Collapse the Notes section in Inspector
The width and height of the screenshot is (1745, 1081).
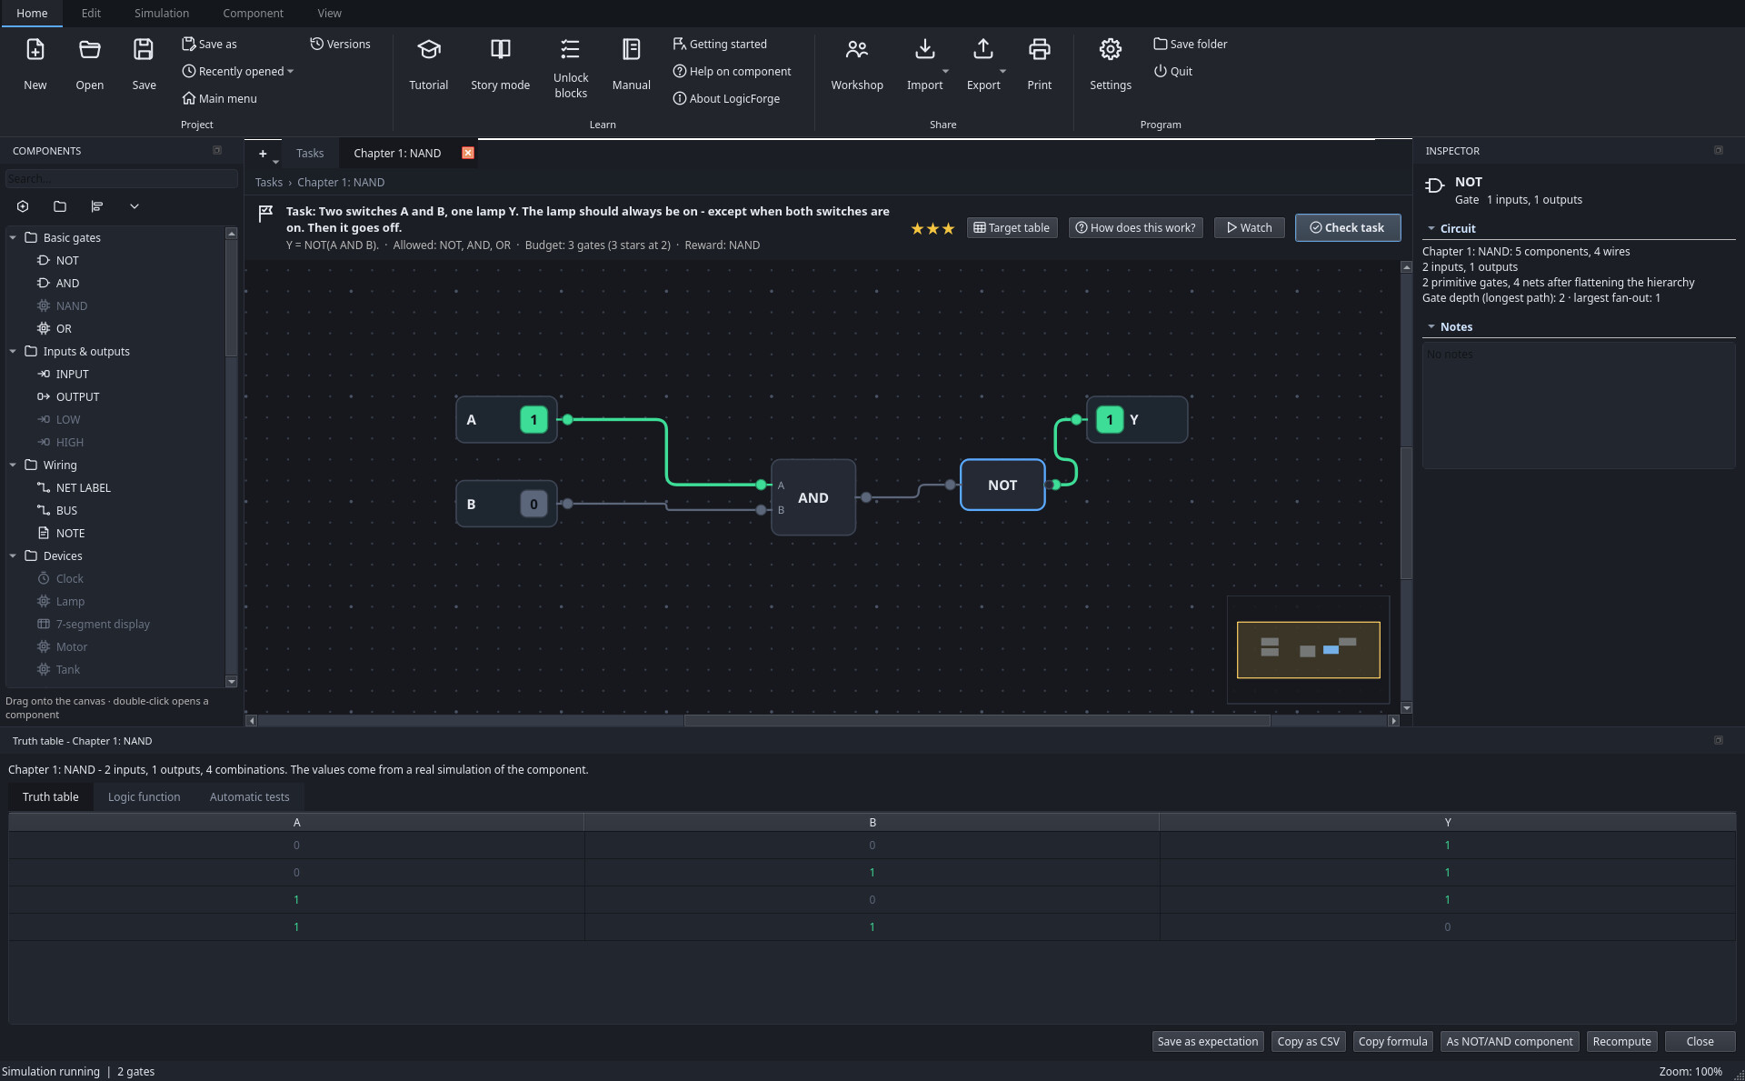[1431, 326]
